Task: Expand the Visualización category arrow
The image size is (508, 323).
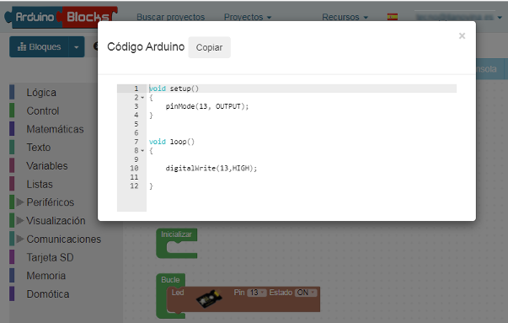Action: [20, 221]
